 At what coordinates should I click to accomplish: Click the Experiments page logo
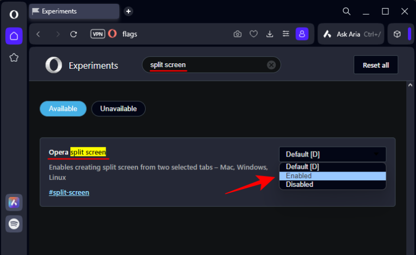point(54,65)
